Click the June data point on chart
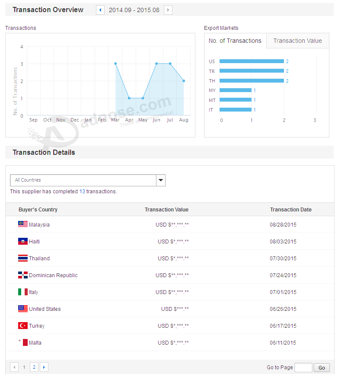The image size is (338, 374). click(x=156, y=64)
